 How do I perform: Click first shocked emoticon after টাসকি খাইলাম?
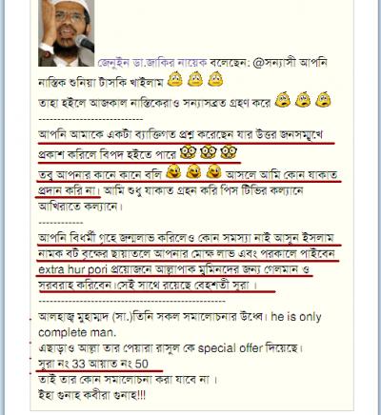tap(175, 79)
